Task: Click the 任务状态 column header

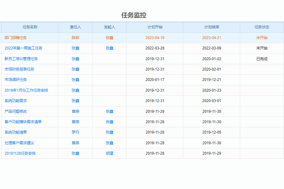Action: 262,27
